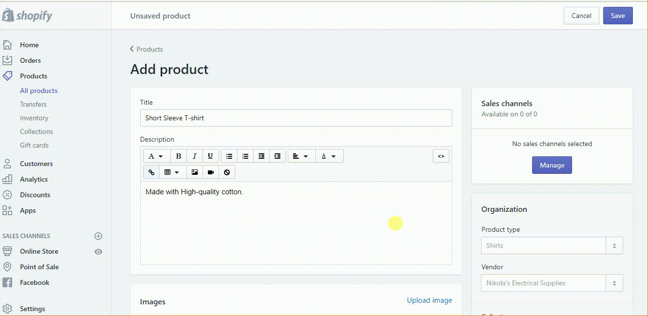The height and width of the screenshot is (316, 648).
Task: Open Point of Sale channel
Action: tap(39, 267)
